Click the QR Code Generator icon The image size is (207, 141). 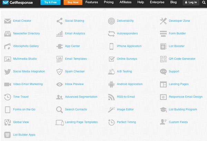163,59
